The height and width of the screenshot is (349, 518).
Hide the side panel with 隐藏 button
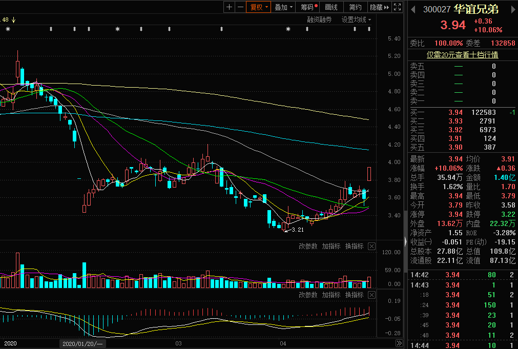pos(379,7)
